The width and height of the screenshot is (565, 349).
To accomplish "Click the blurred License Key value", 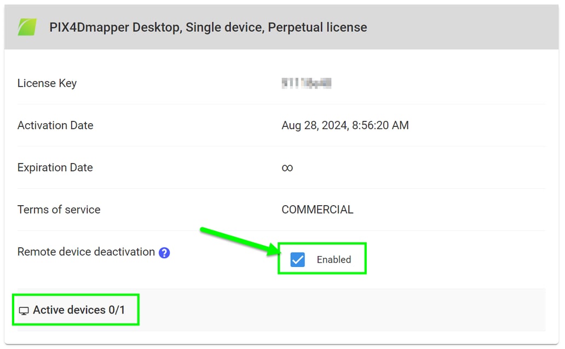I will click(x=307, y=83).
